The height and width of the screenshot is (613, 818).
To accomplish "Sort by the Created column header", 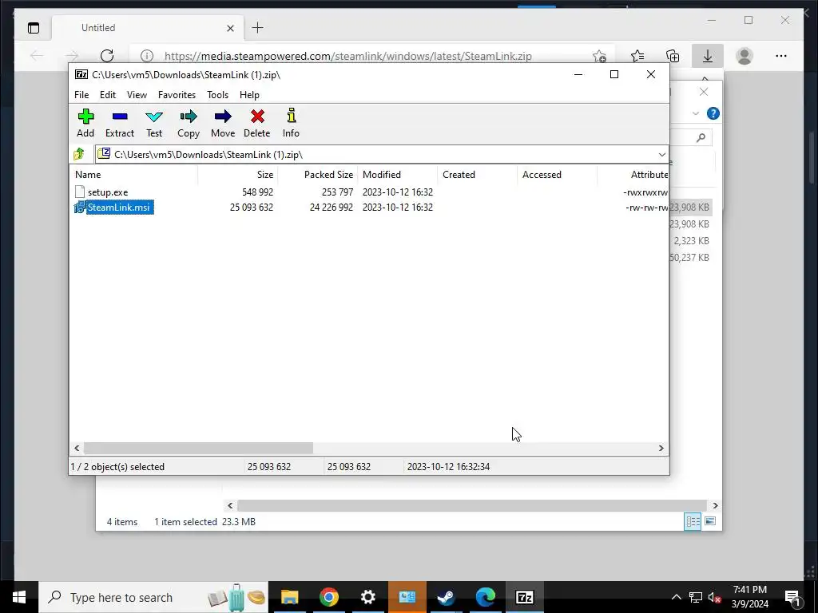I will pos(477,175).
